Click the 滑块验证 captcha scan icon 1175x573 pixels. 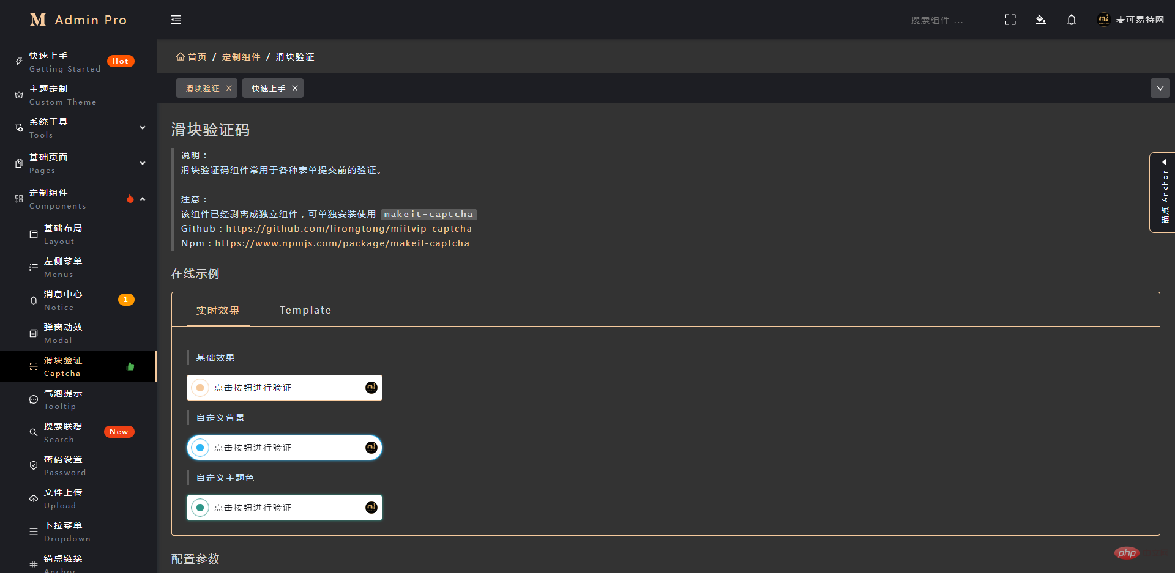(x=34, y=366)
